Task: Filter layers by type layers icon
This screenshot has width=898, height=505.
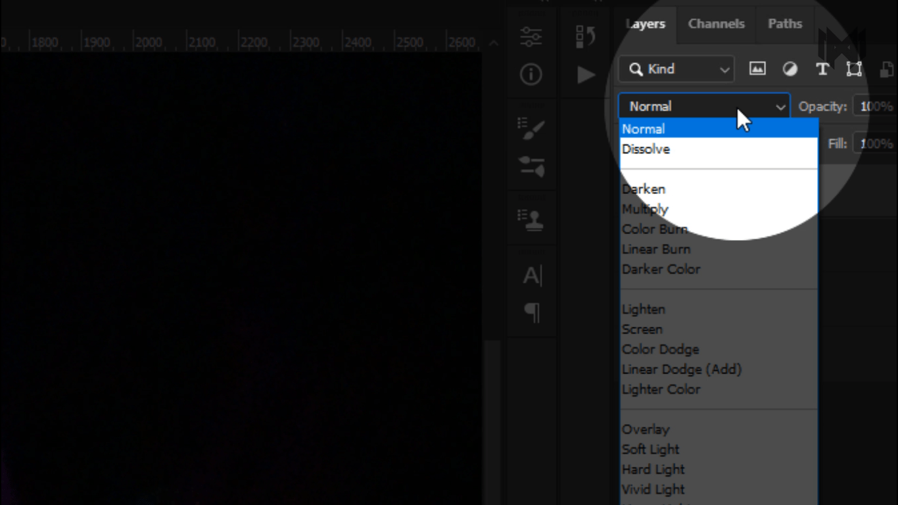Action: pyautogui.click(x=822, y=69)
